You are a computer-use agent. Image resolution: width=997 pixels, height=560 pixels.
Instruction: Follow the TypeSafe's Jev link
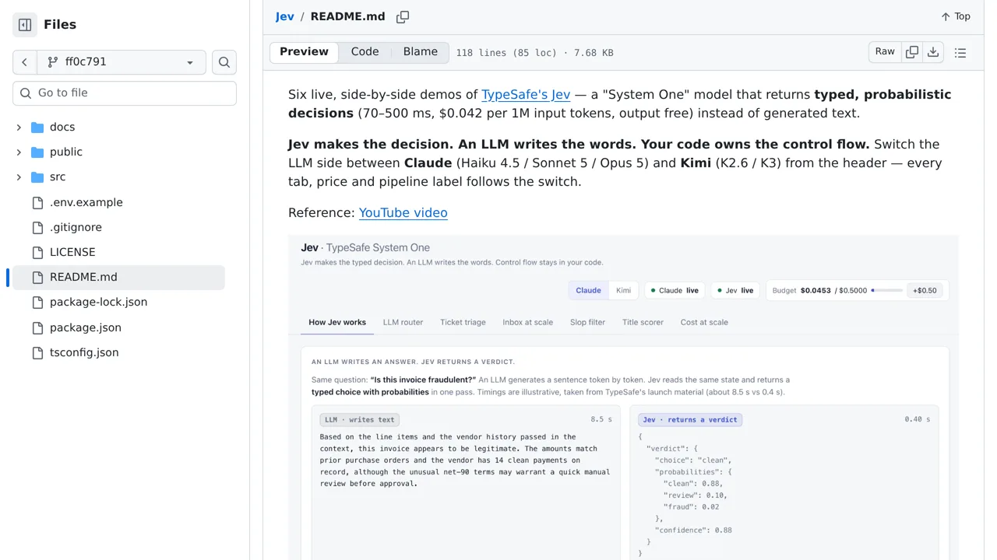(526, 94)
